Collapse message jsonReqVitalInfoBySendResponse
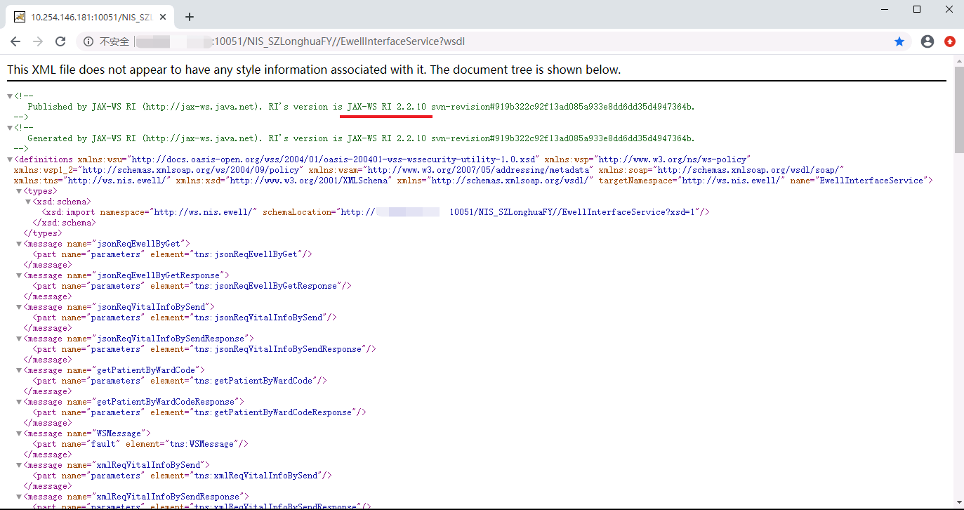 point(20,339)
